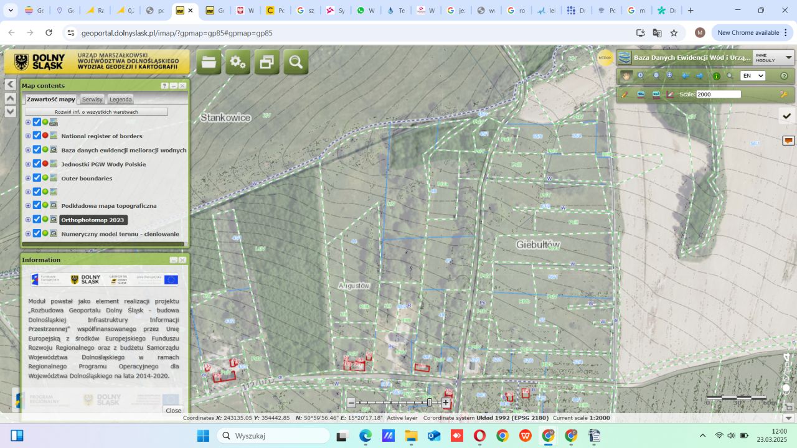
Task: Disable the Outer boundaries layer checkbox
Action: (x=37, y=178)
